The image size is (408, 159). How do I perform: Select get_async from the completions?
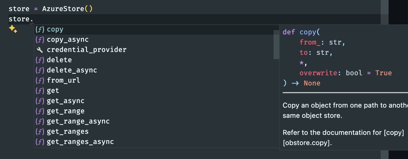(x=66, y=101)
